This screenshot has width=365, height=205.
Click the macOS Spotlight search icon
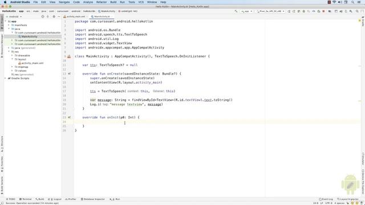pos(353,2)
